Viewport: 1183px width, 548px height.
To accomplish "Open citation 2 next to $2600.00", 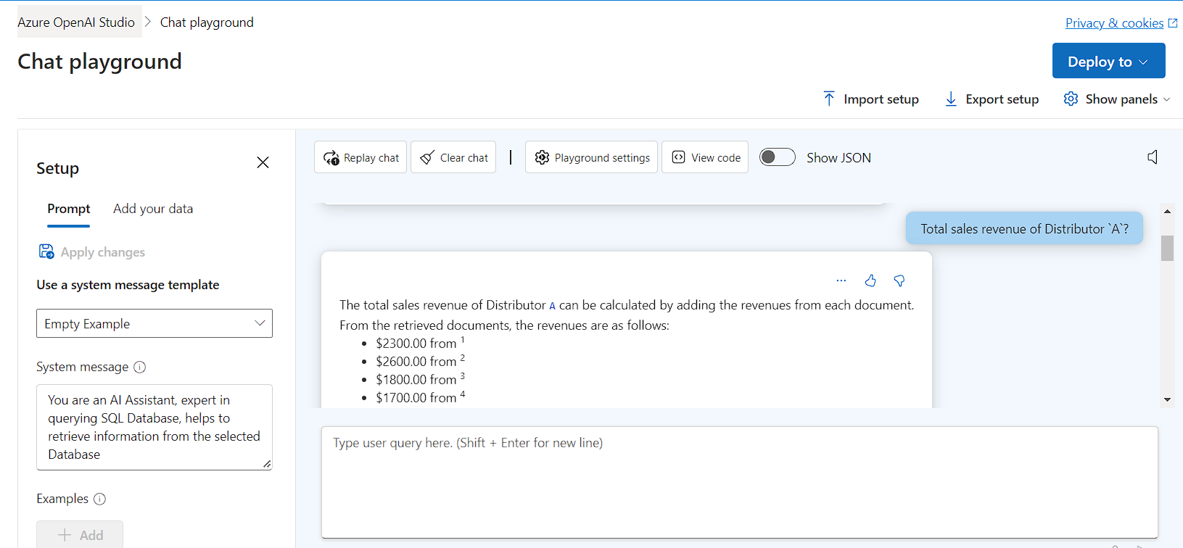I will (x=463, y=358).
